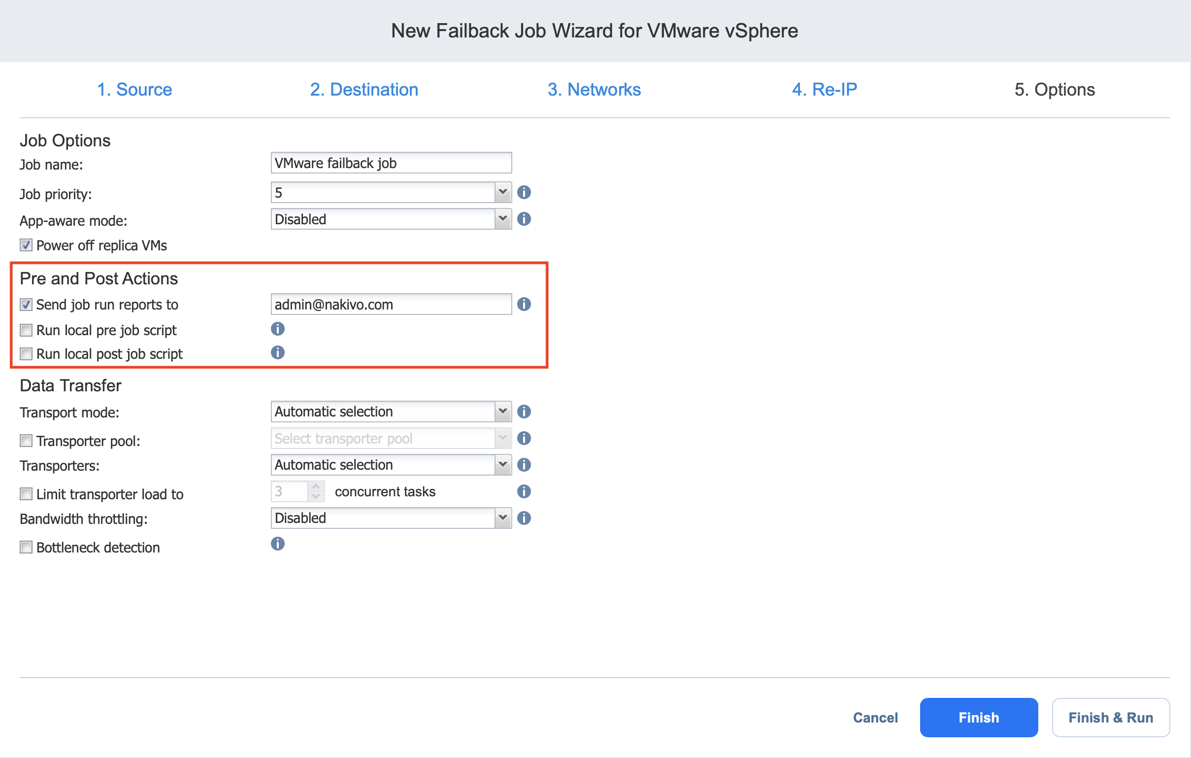Show info for Bottleneck detection
Viewport: 1191px width, 758px height.
click(277, 544)
